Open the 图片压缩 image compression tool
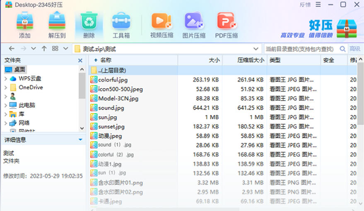The image size is (364, 211). click(194, 21)
